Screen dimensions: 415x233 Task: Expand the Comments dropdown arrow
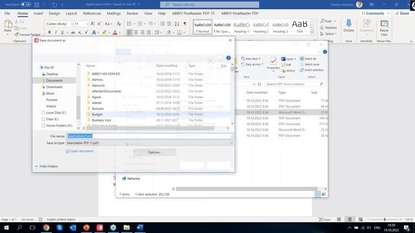pos(388,13)
